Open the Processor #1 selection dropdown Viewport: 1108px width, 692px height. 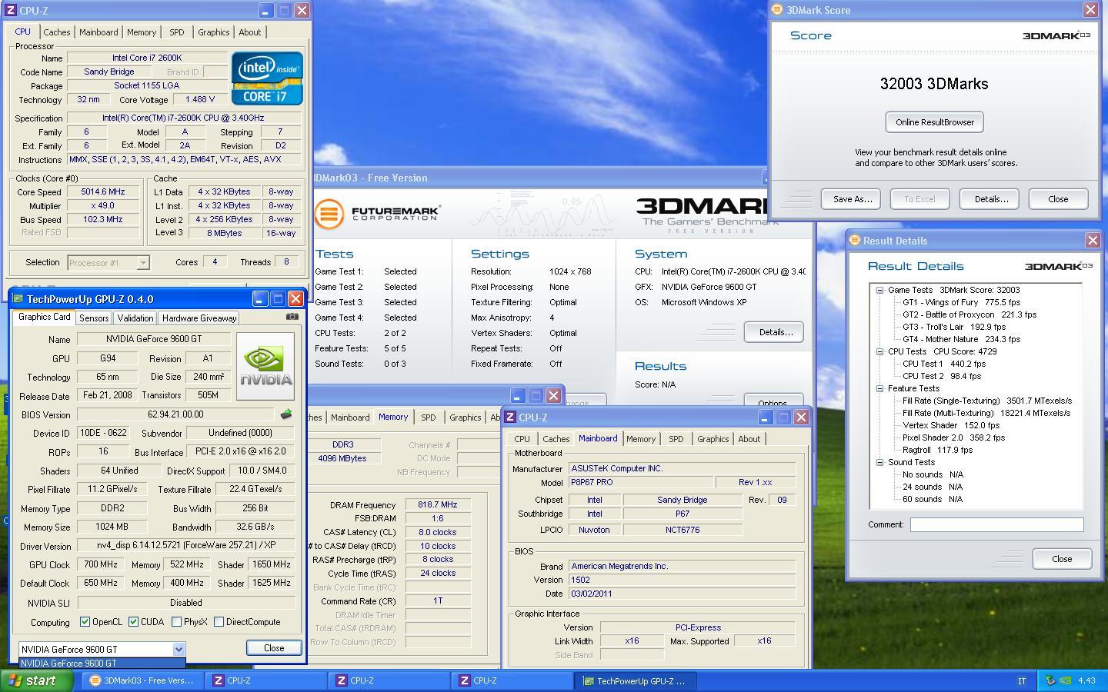143,262
